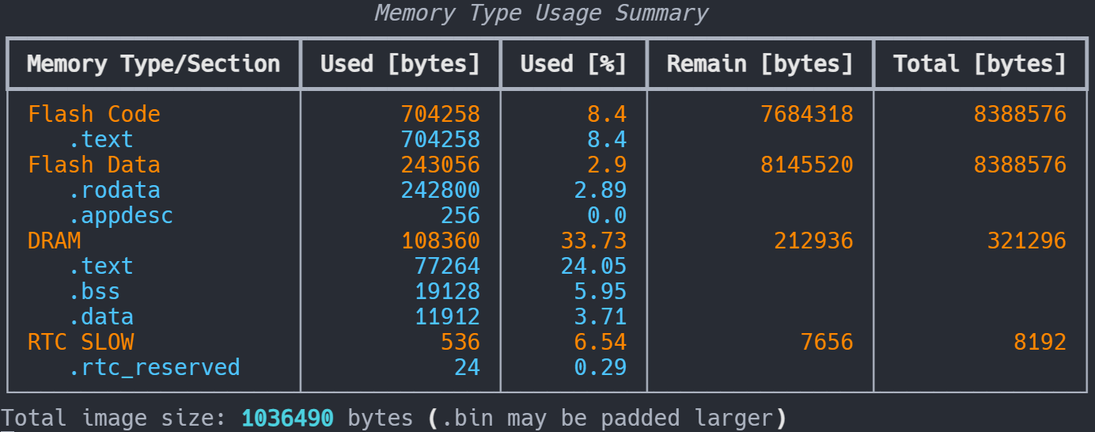Select the "Flash Code" row label
Screen dimensions: 1095x432
click(x=94, y=114)
